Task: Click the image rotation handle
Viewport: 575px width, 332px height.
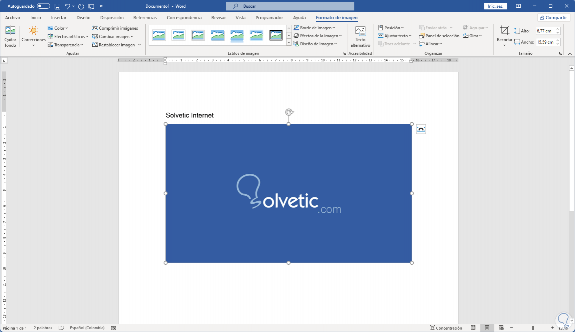Action: [289, 112]
